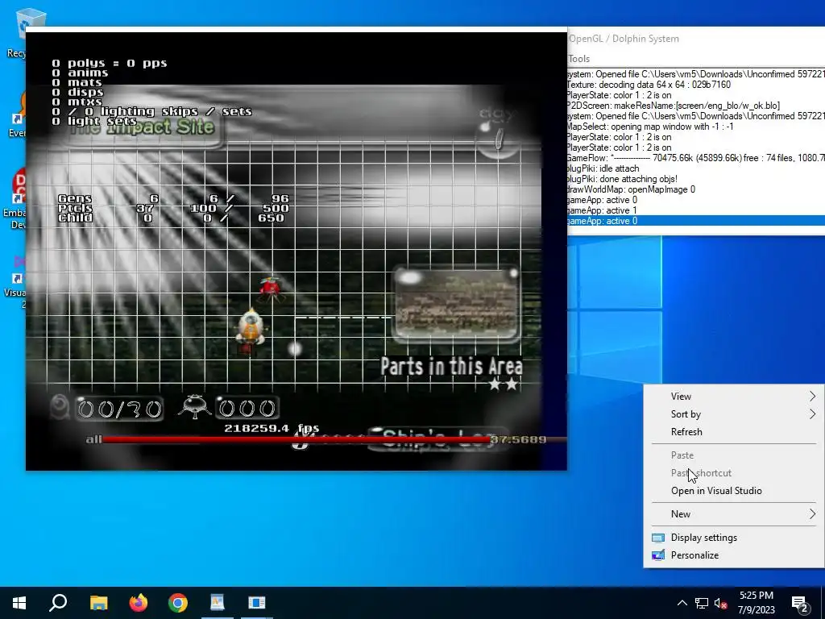Switch to the first running app on taskbar
825x619 pixels.
218,603
